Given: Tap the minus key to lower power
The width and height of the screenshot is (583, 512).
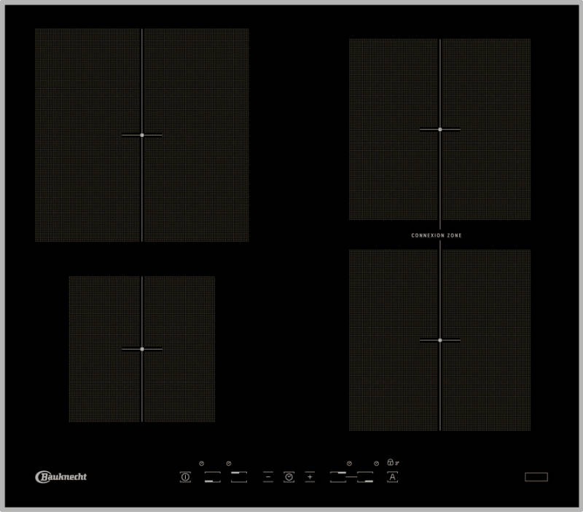Looking at the screenshot, I should coord(267,477).
